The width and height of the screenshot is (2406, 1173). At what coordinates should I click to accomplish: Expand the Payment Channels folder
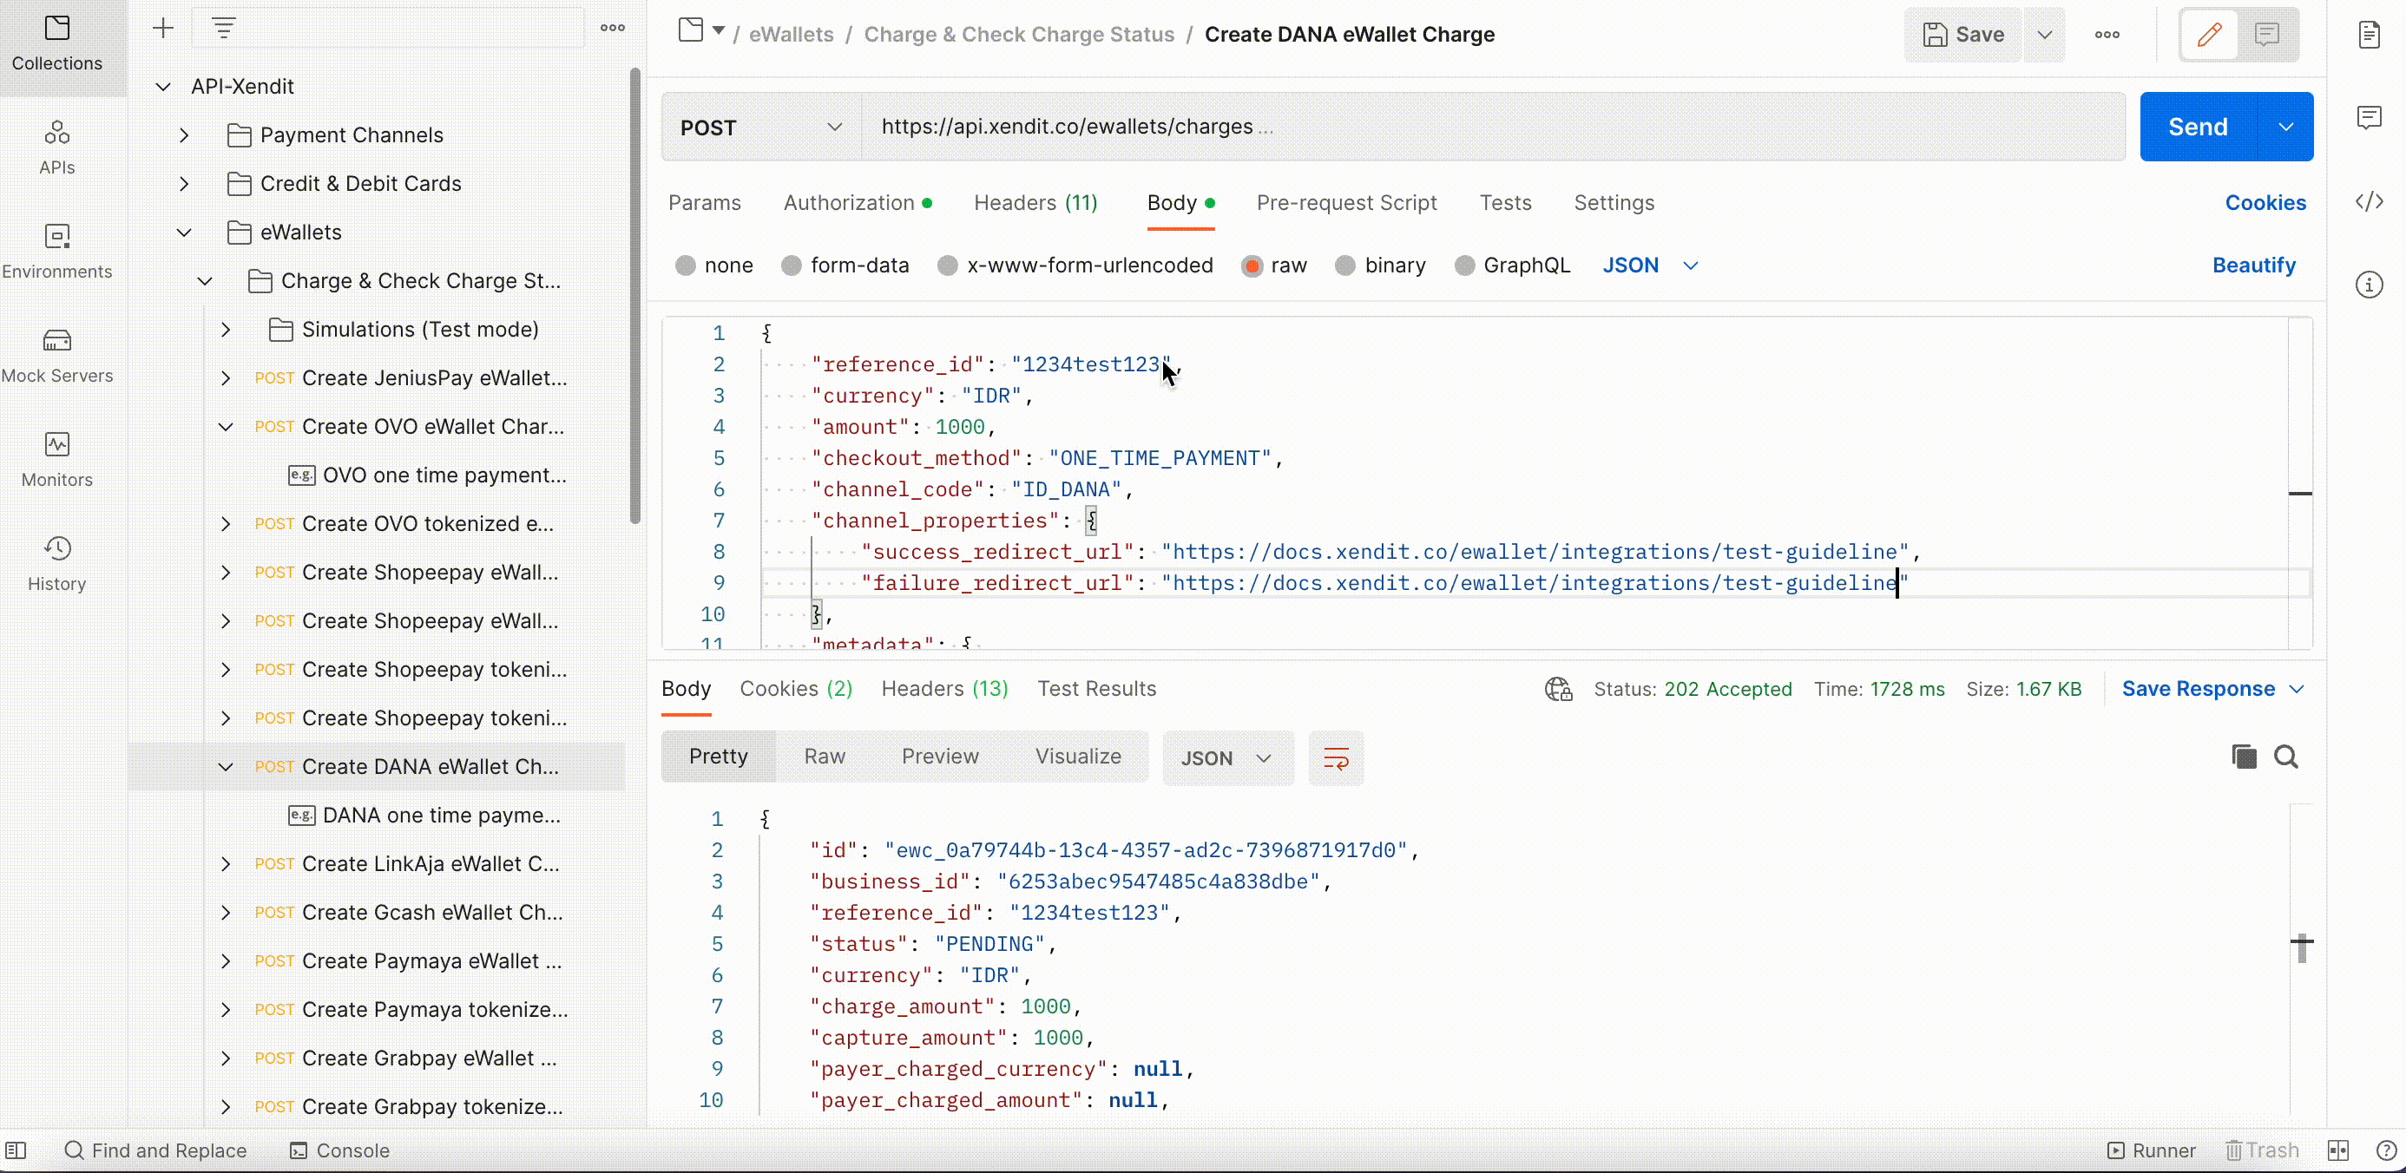click(184, 135)
